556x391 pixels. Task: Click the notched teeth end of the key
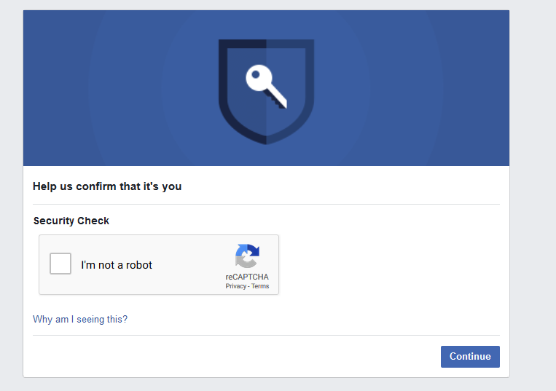point(280,100)
